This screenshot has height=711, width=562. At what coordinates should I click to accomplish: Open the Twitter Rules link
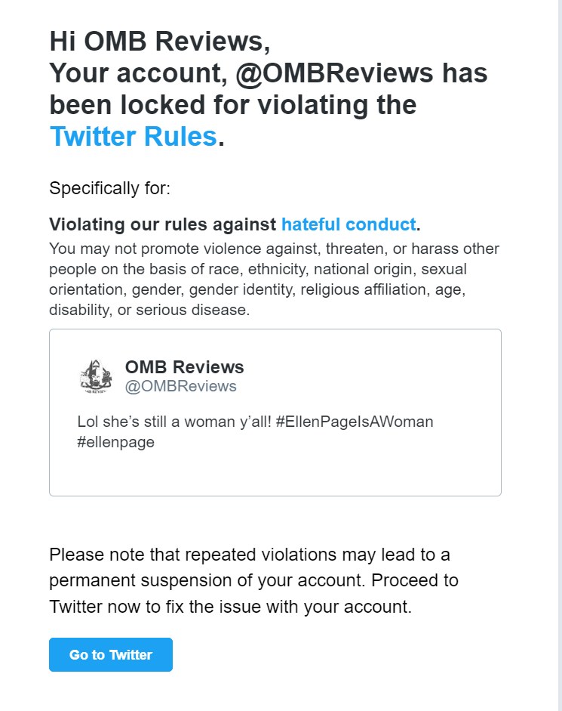(x=134, y=137)
